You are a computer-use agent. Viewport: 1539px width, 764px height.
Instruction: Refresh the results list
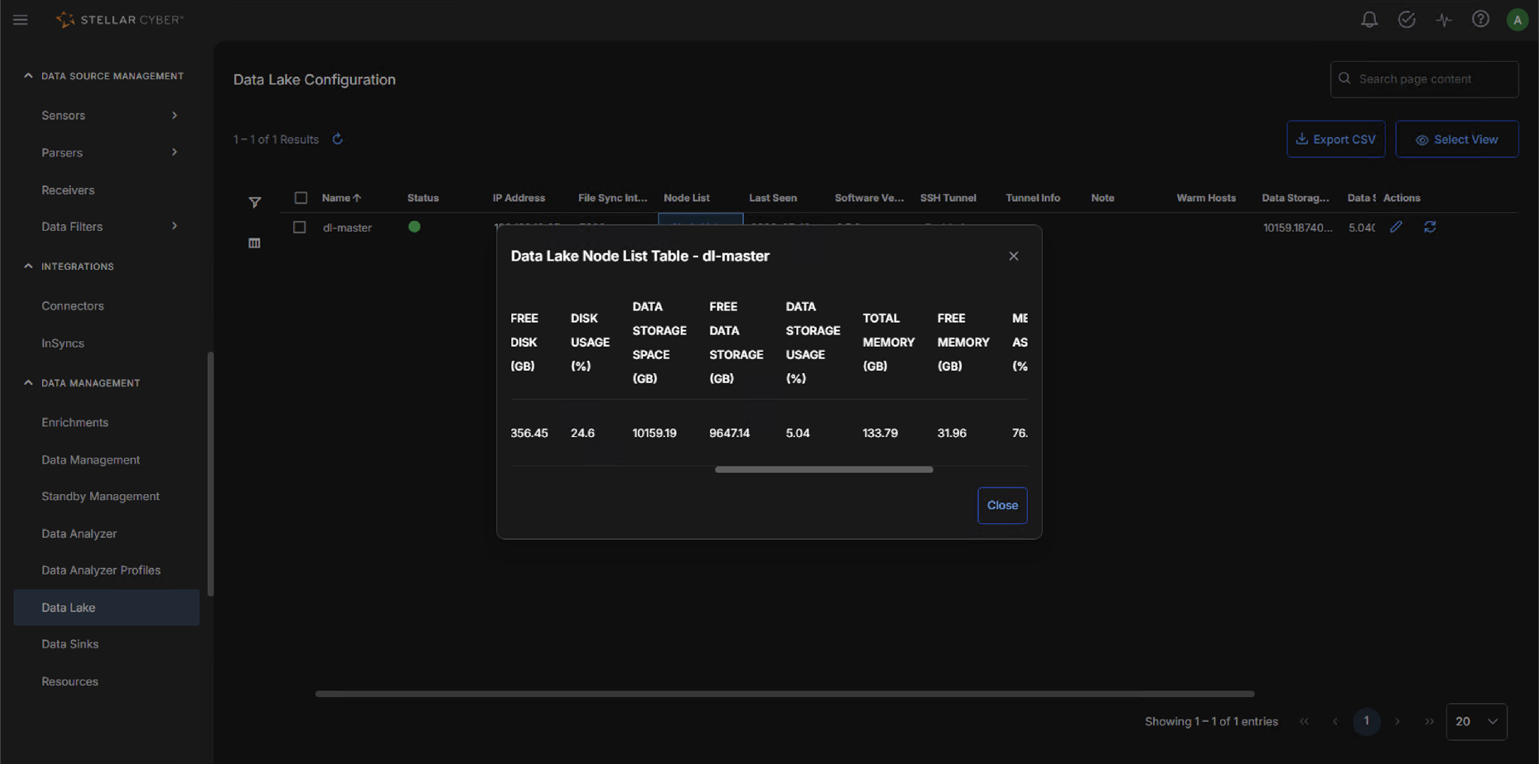pyautogui.click(x=338, y=139)
